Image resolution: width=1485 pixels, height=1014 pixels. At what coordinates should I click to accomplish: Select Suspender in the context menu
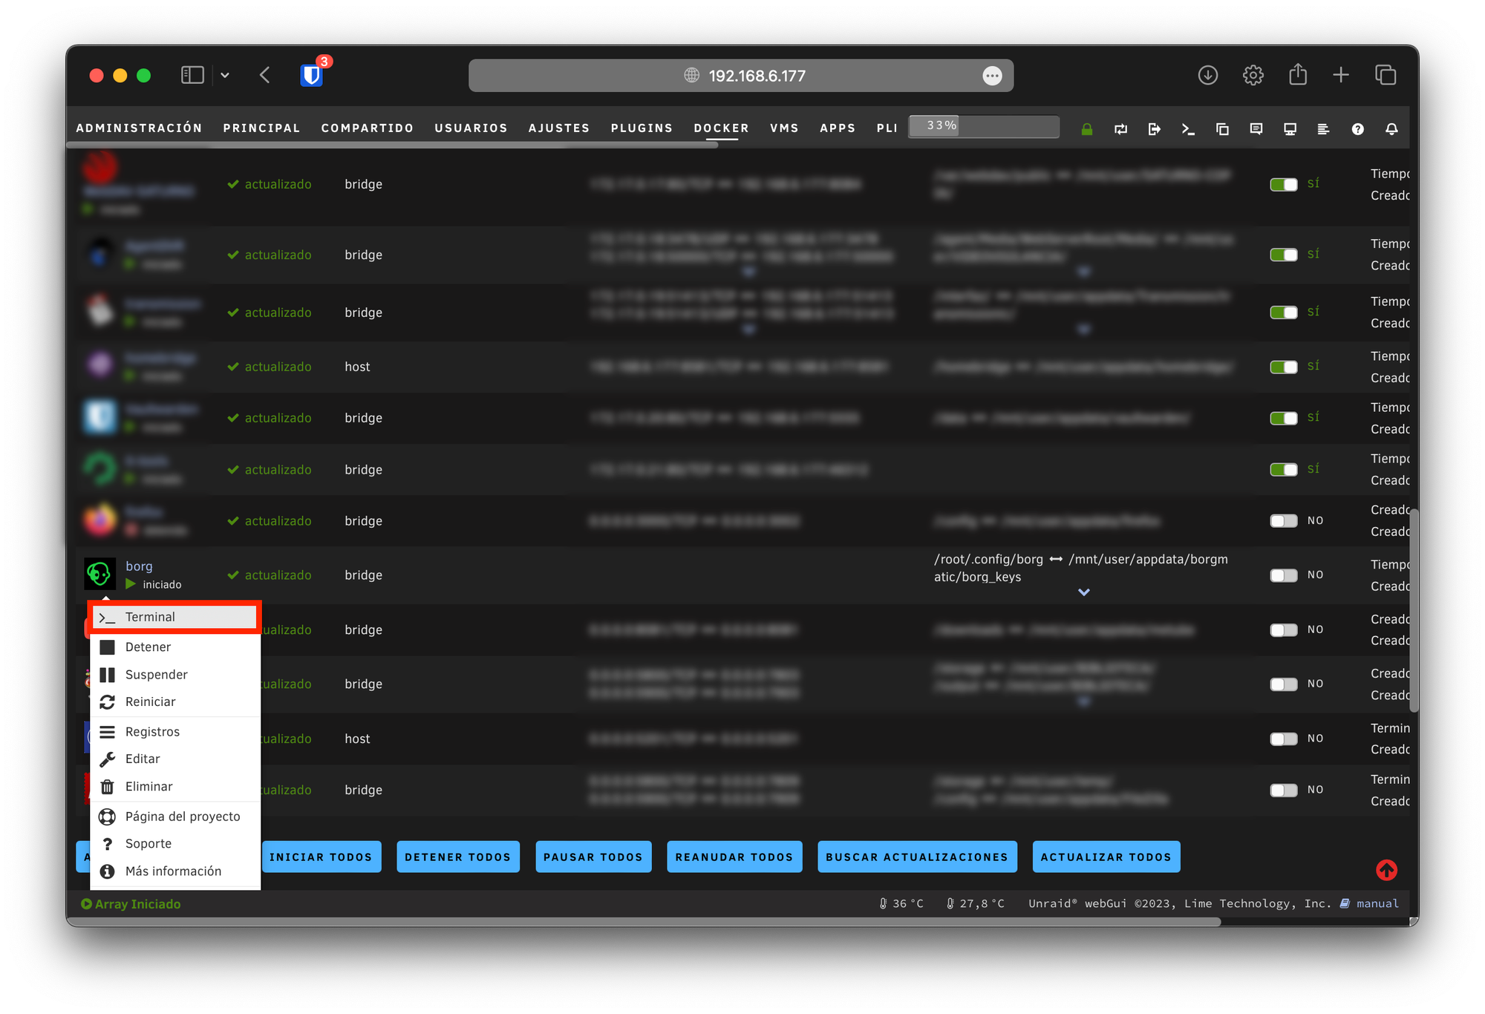[x=175, y=674]
